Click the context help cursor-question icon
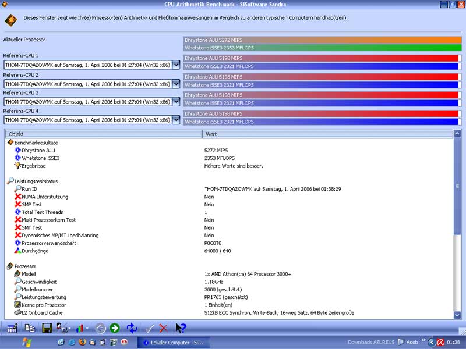 coord(181,328)
